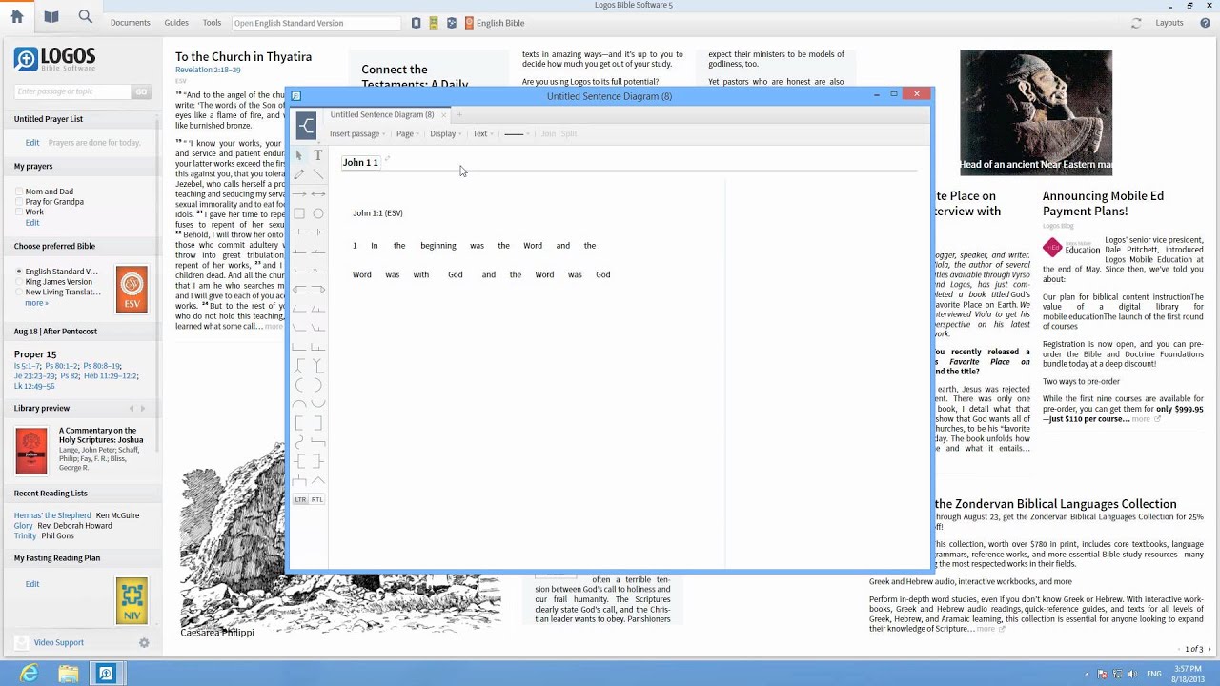
Task: Select the double-headed arrow shape
Action: point(318,193)
